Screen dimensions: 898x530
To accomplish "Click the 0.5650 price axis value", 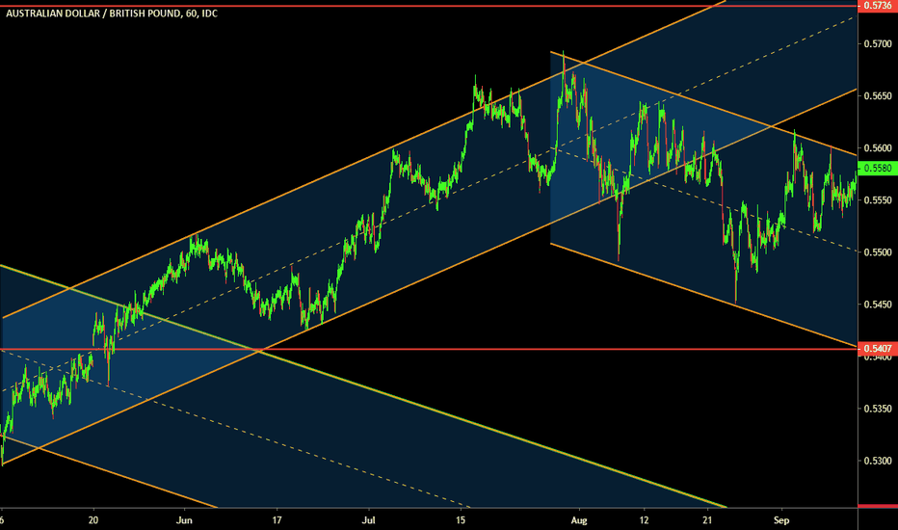I will tap(878, 95).
